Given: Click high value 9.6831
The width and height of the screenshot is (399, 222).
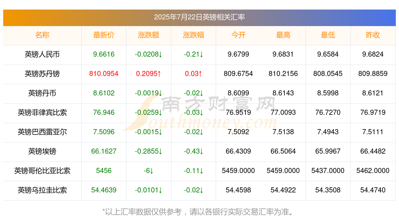Looking at the screenshot, I should coord(283,54).
